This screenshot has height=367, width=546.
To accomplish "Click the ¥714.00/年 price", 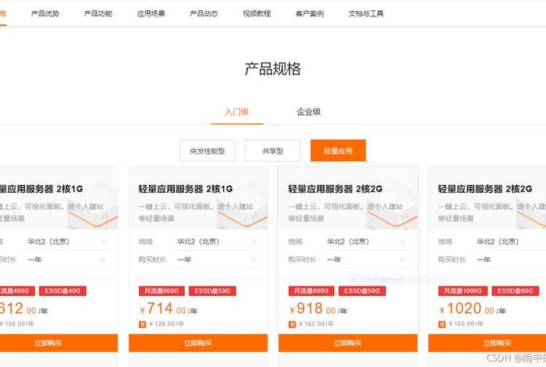I will [168, 308].
